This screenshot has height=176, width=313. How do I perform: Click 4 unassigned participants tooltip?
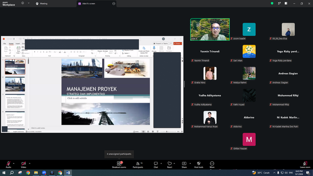pyautogui.click(x=119, y=154)
